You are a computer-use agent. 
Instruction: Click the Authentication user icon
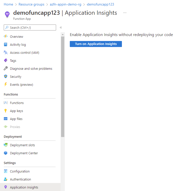[x=5, y=179]
